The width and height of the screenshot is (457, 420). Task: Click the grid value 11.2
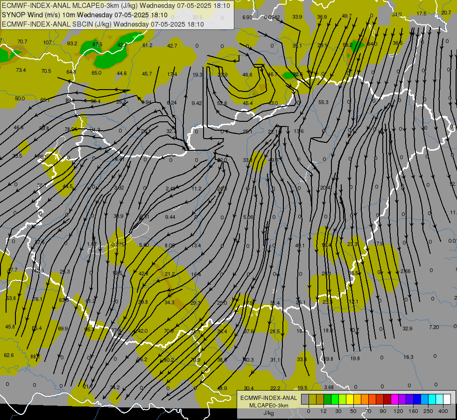coord(197,189)
